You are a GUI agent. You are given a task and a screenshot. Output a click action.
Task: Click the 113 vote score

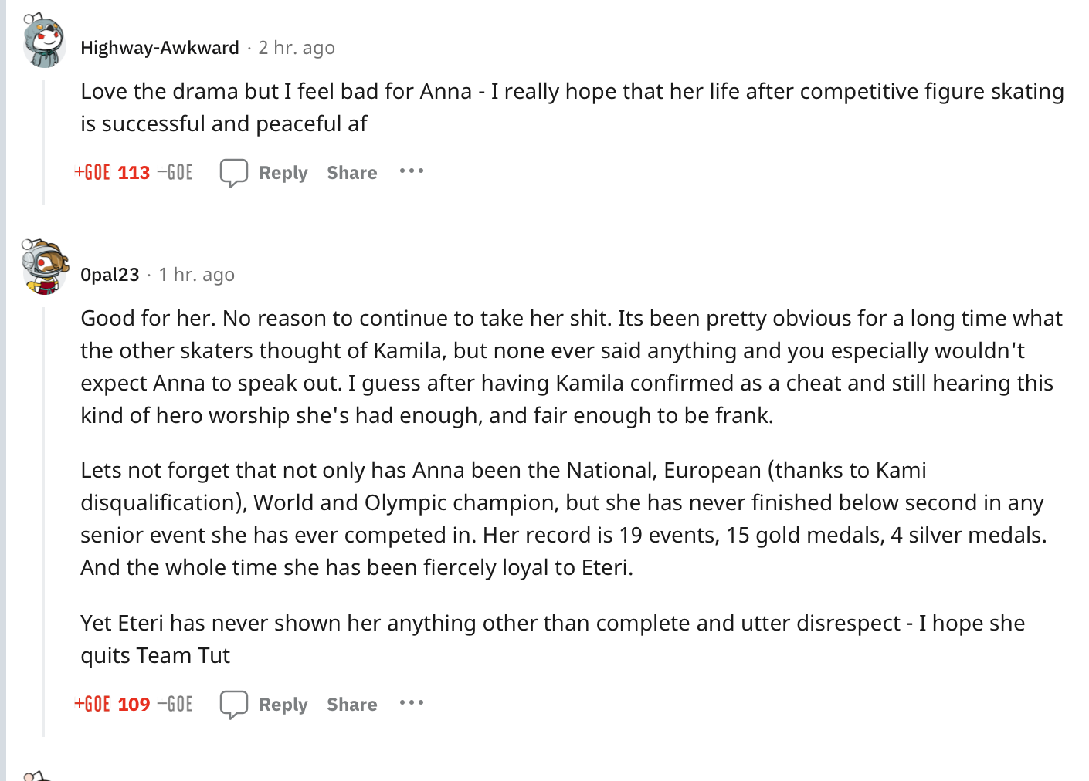134,173
